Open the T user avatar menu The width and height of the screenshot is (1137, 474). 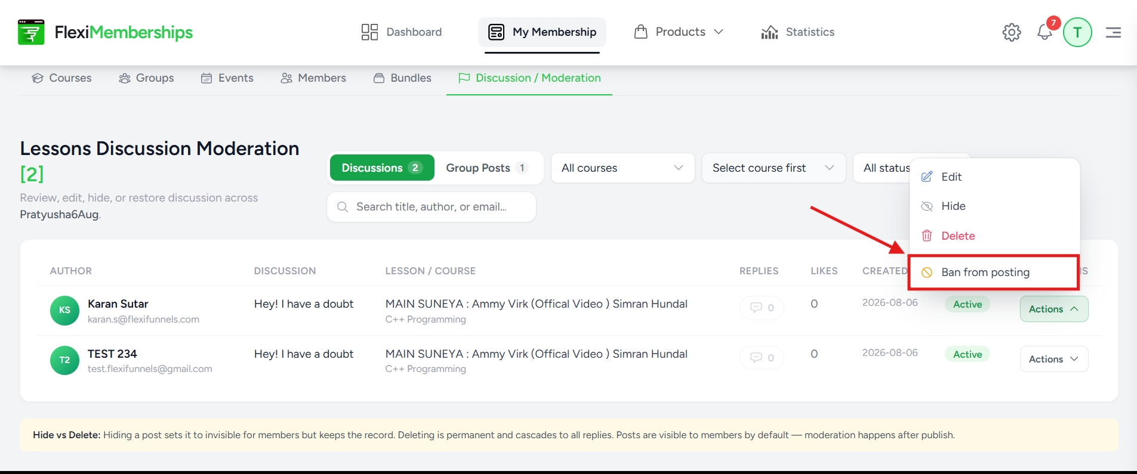click(1077, 32)
